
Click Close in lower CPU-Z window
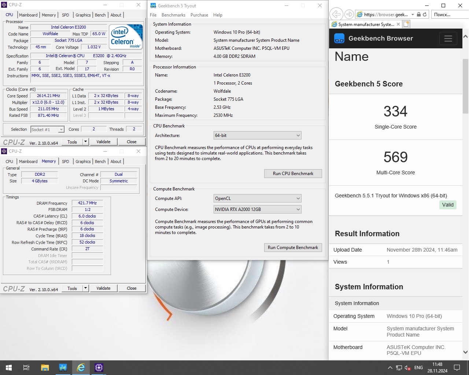point(132,288)
